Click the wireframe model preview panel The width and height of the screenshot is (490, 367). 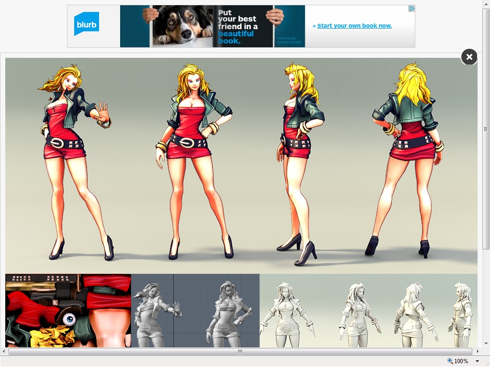coord(195,311)
